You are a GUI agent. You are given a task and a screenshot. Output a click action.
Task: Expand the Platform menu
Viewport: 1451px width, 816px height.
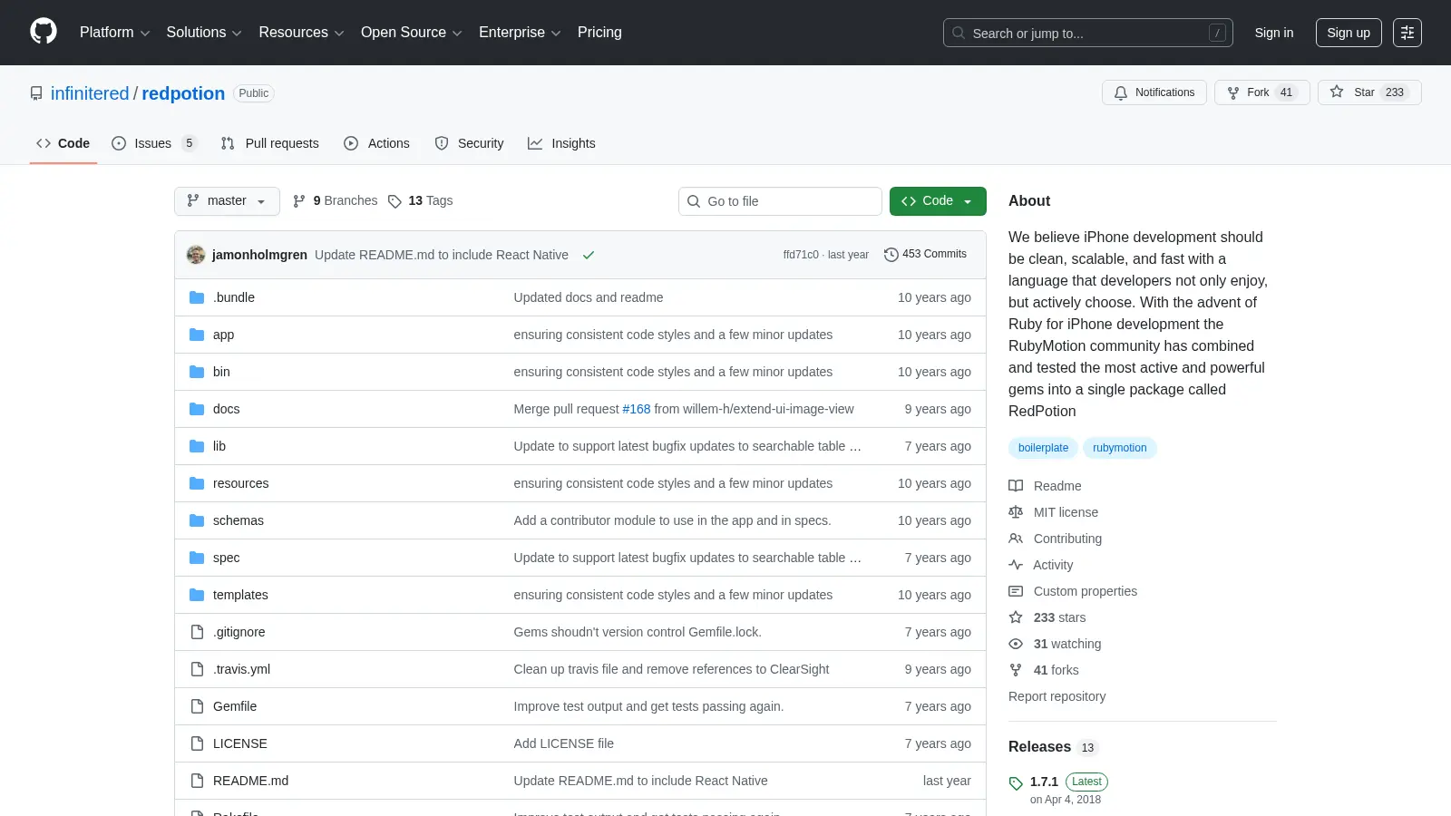(x=114, y=33)
